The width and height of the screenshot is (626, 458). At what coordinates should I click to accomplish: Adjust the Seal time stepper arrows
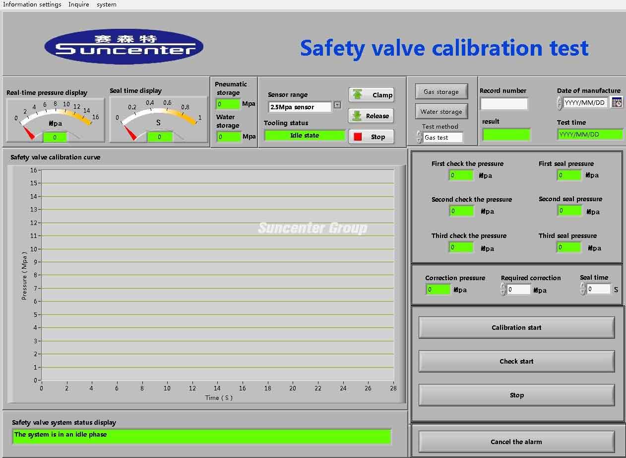click(583, 289)
